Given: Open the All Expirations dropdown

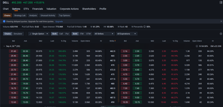Looking at the screenshot, I should coord(127,34).
